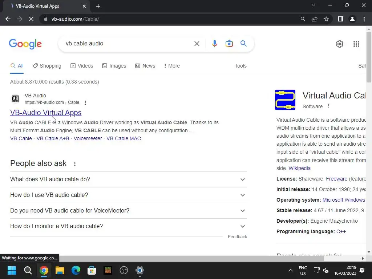
Task: Go back using the browser back arrow
Action: pos(8,19)
